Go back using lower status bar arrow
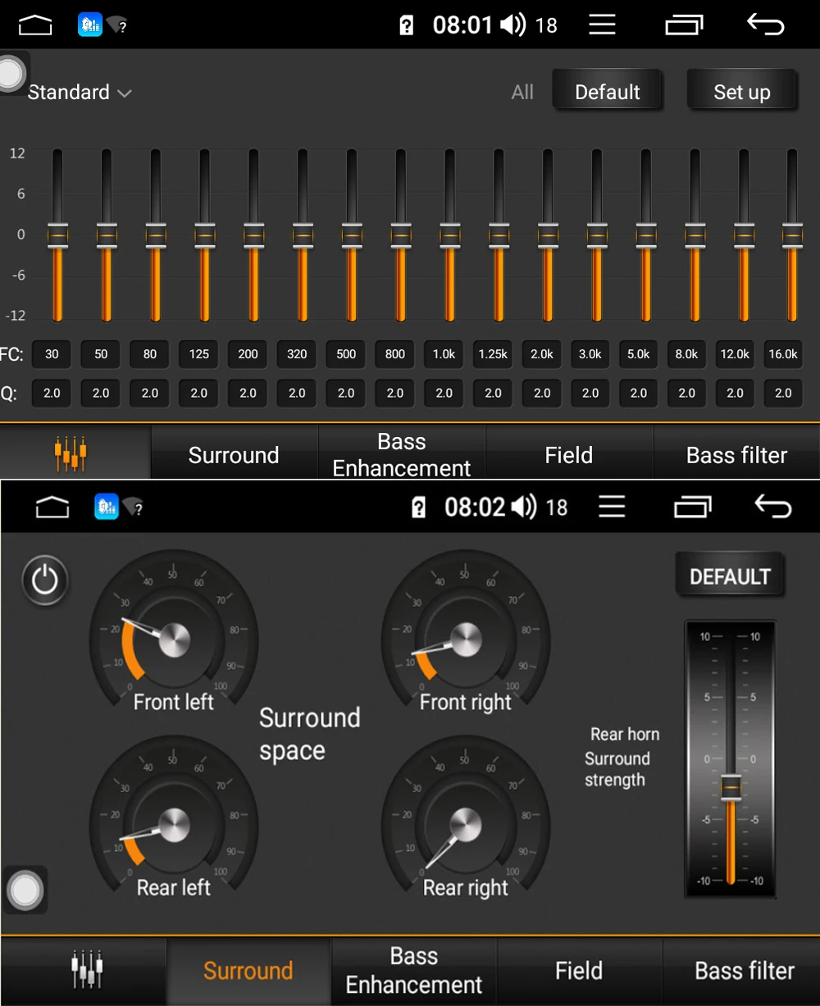 [772, 507]
